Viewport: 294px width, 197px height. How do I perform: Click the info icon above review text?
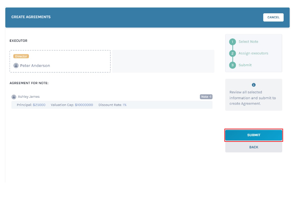[x=254, y=85]
